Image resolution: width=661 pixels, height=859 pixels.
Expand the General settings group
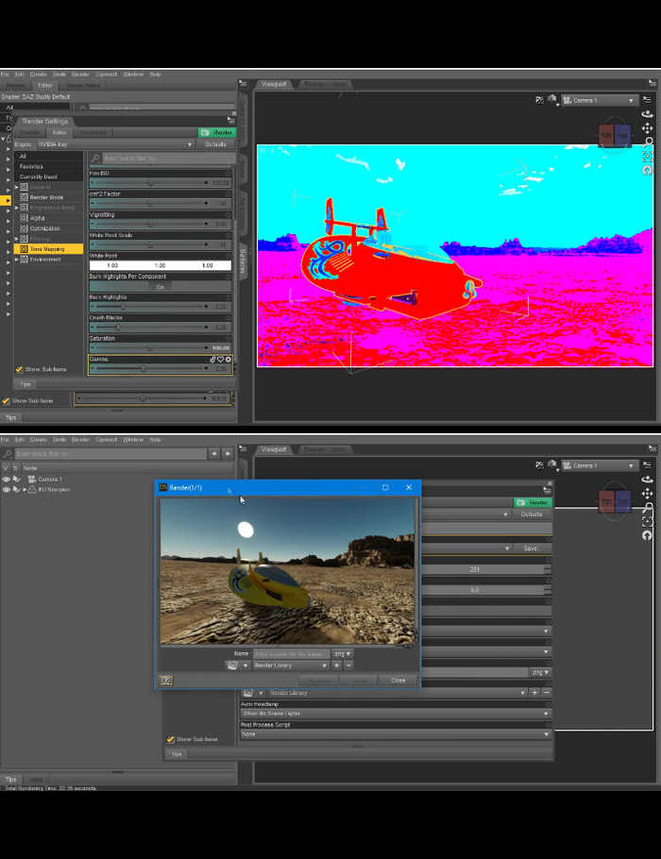click(x=16, y=187)
